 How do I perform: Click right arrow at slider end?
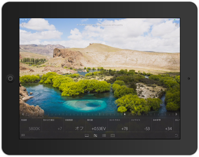pos(176,114)
